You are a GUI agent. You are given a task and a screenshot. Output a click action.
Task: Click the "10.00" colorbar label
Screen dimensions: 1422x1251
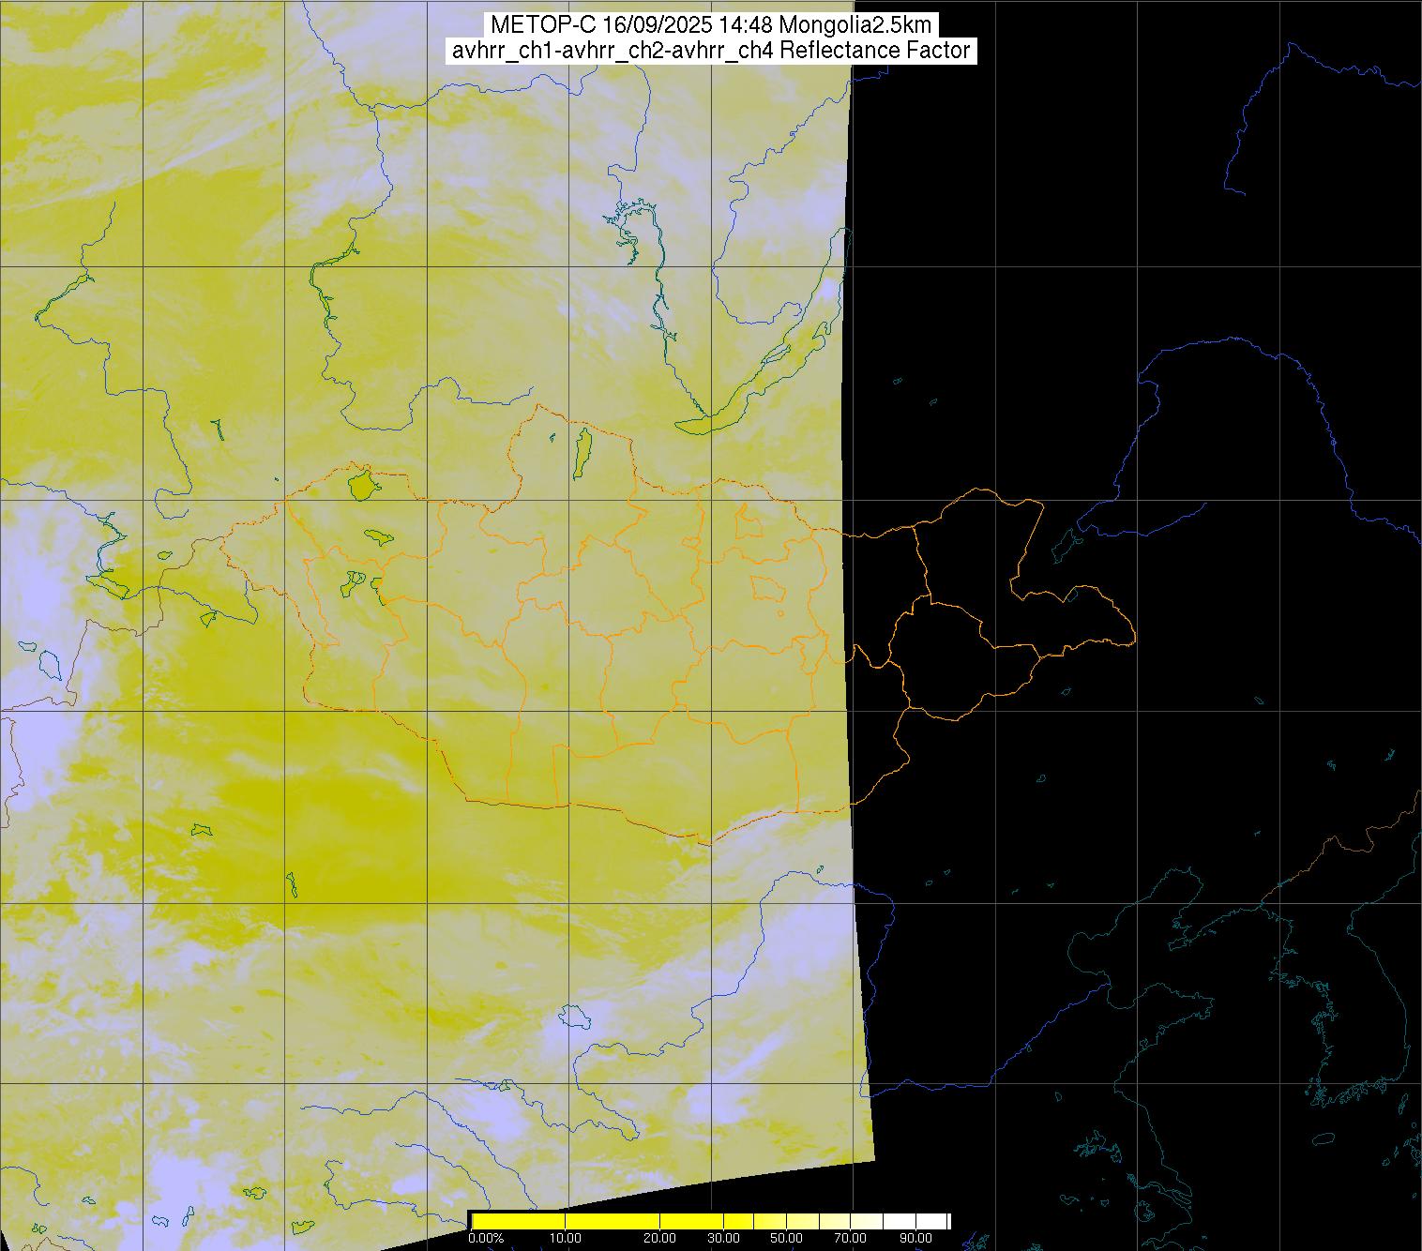click(565, 1238)
